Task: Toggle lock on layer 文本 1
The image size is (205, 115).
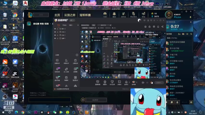Action: (x=57, y=35)
